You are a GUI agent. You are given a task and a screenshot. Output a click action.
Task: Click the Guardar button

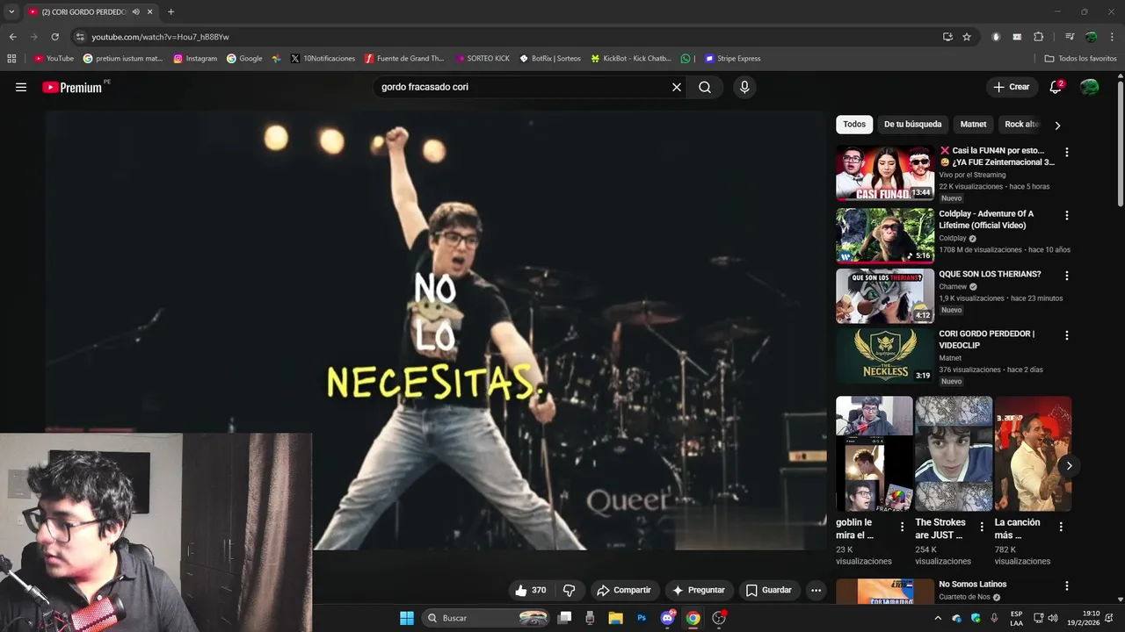coord(769,590)
